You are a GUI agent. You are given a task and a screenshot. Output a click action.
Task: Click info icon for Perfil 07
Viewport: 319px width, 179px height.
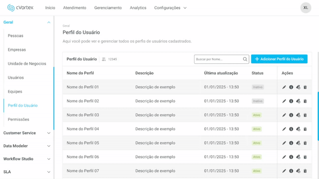click(291, 171)
